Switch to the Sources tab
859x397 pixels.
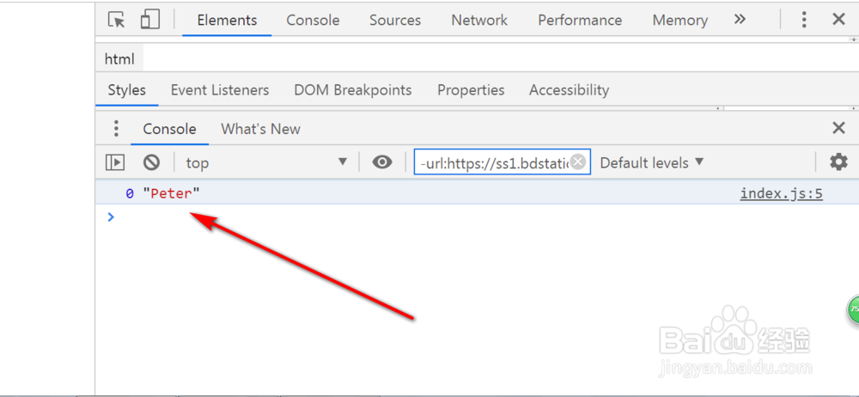tap(395, 20)
